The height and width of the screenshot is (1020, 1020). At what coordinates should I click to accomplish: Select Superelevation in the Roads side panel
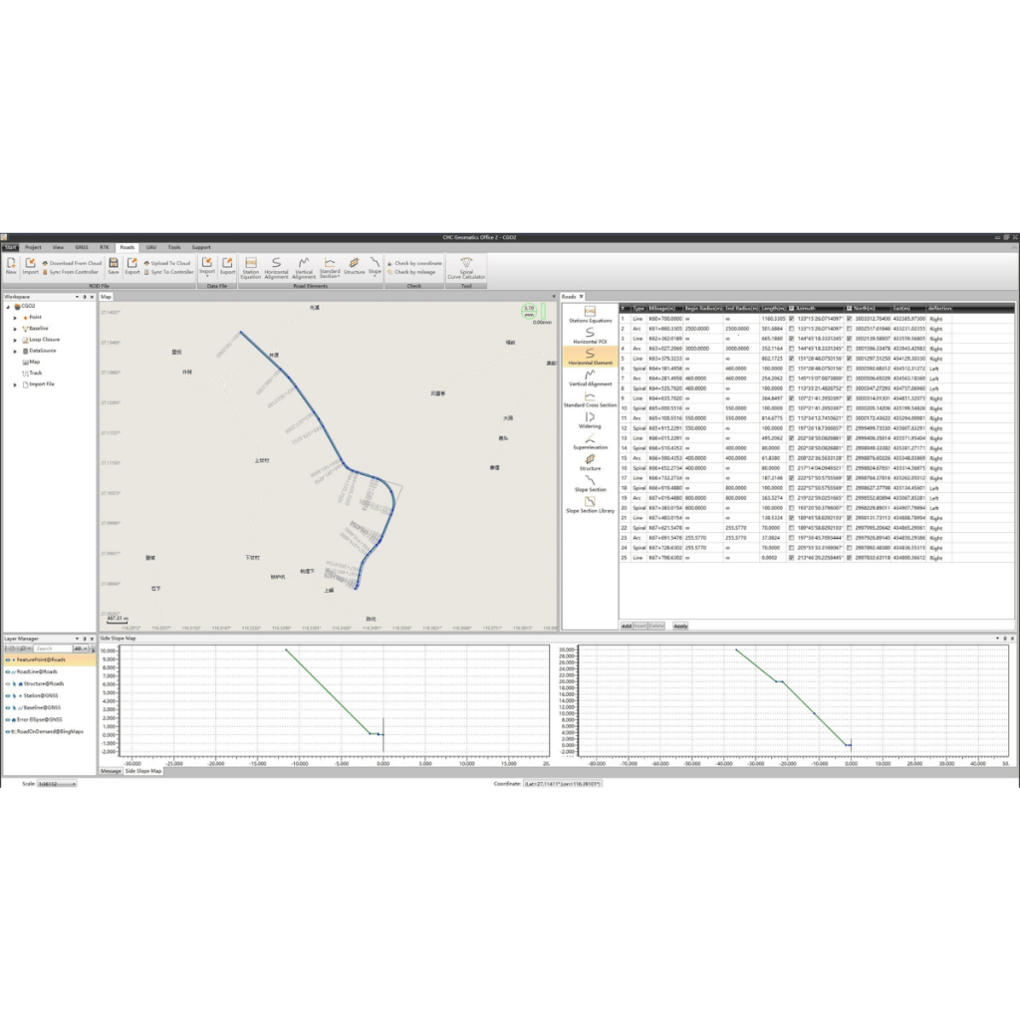pos(590,441)
